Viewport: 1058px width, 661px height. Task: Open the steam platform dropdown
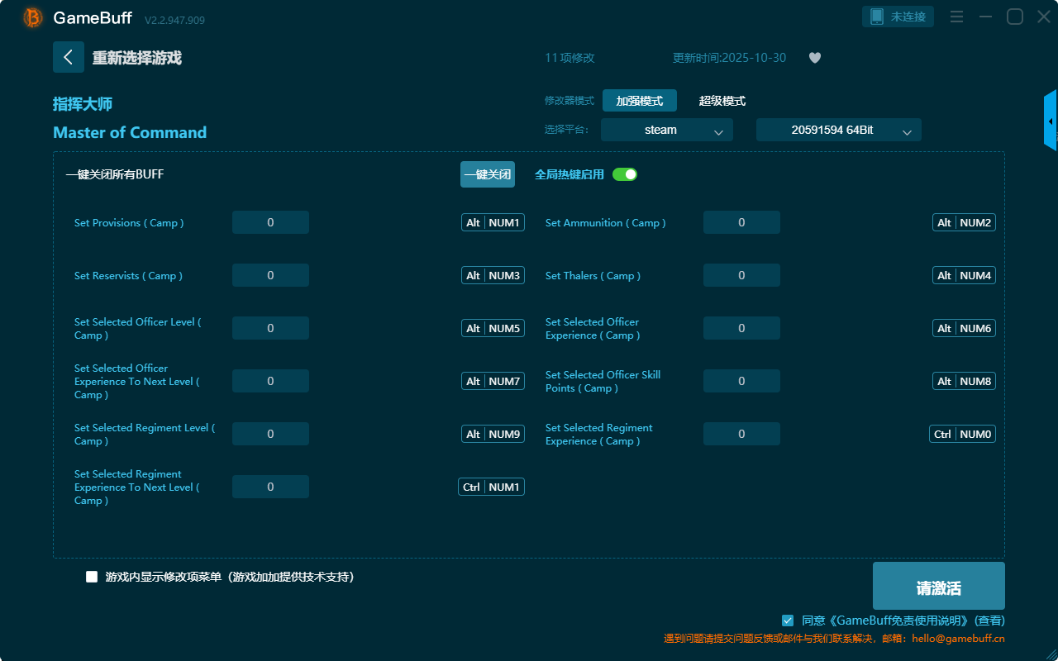[666, 130]
